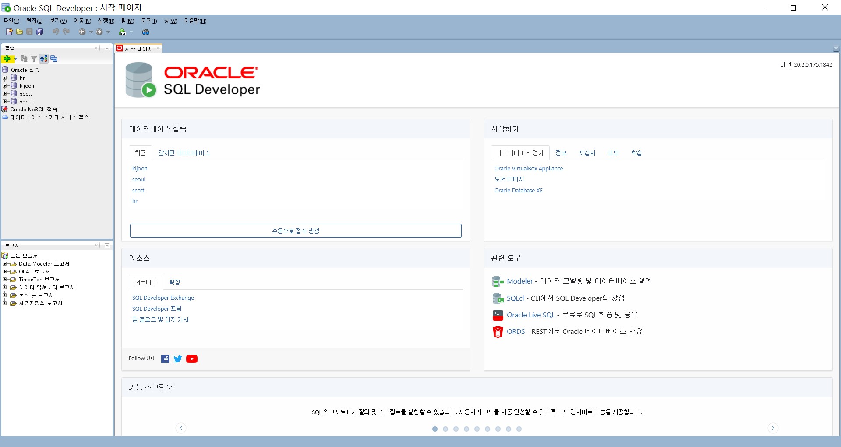This screenshot has height=447, width=841.
Task: Click 수동으로 접속 생성 button
Action: pos(296,231)
